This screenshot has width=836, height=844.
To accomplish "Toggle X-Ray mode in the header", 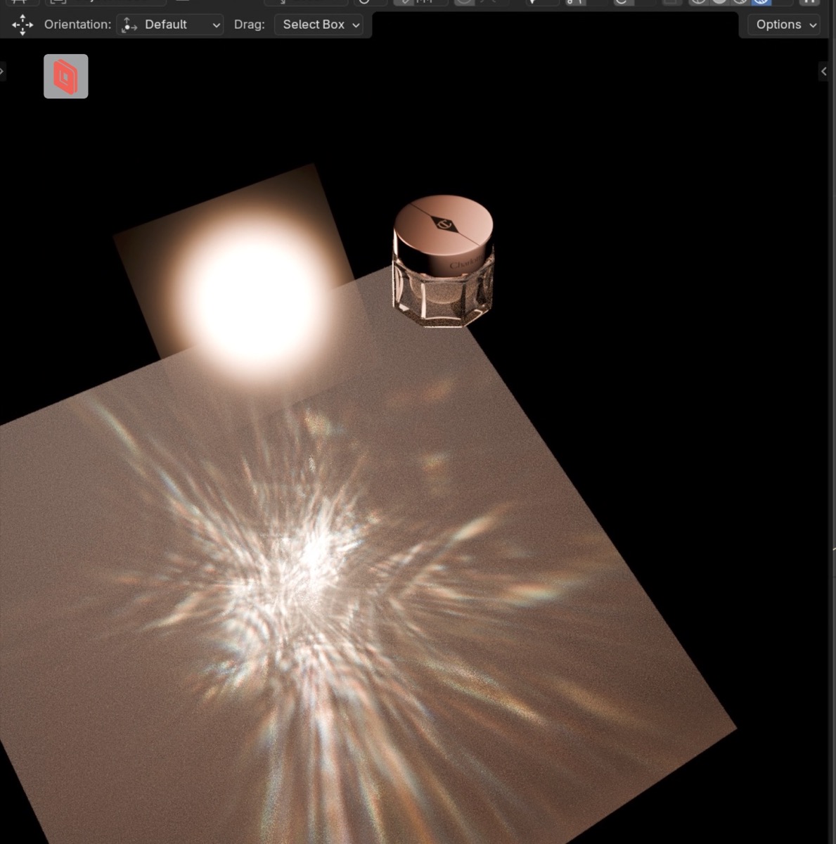I will (668, 2).
